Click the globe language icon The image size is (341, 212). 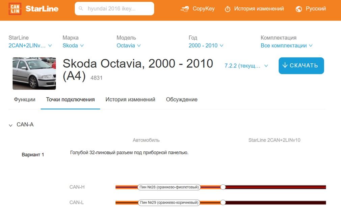tap(299, 9)
